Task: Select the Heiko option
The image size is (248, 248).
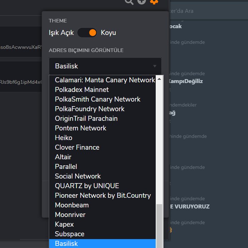Action: [x=102, y=138]
